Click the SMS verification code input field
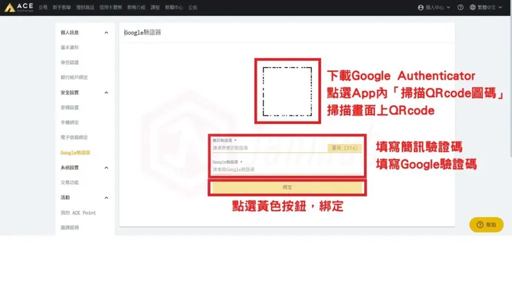Screen dimensions: 512x288 click(269, 148)
